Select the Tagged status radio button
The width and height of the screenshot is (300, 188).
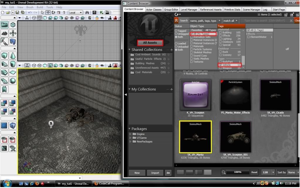coord(176,30)
